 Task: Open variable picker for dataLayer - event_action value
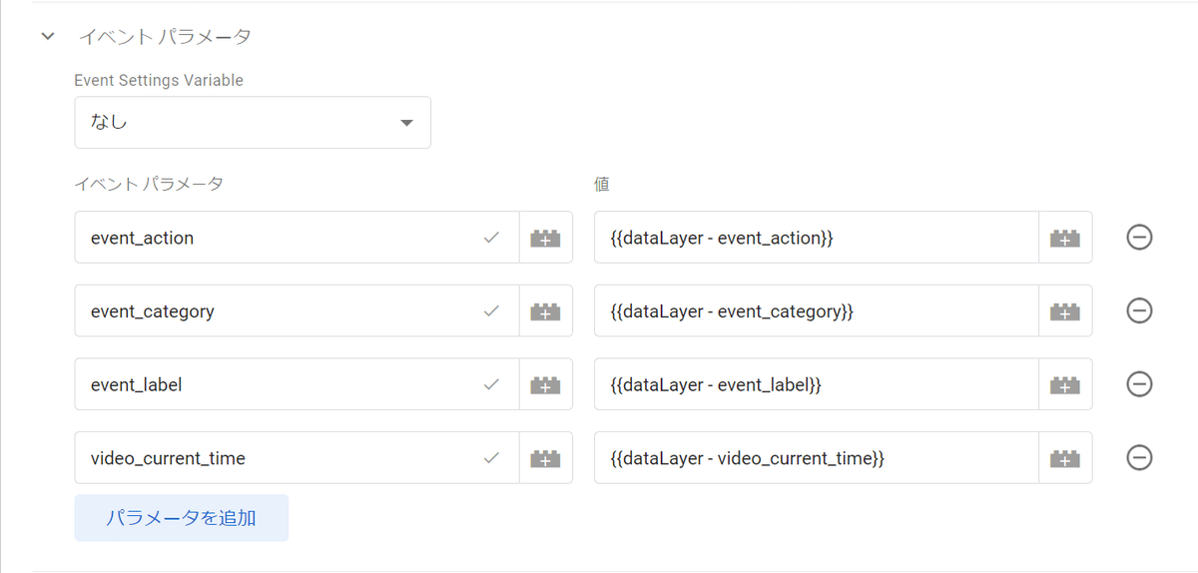(1065, 238)
